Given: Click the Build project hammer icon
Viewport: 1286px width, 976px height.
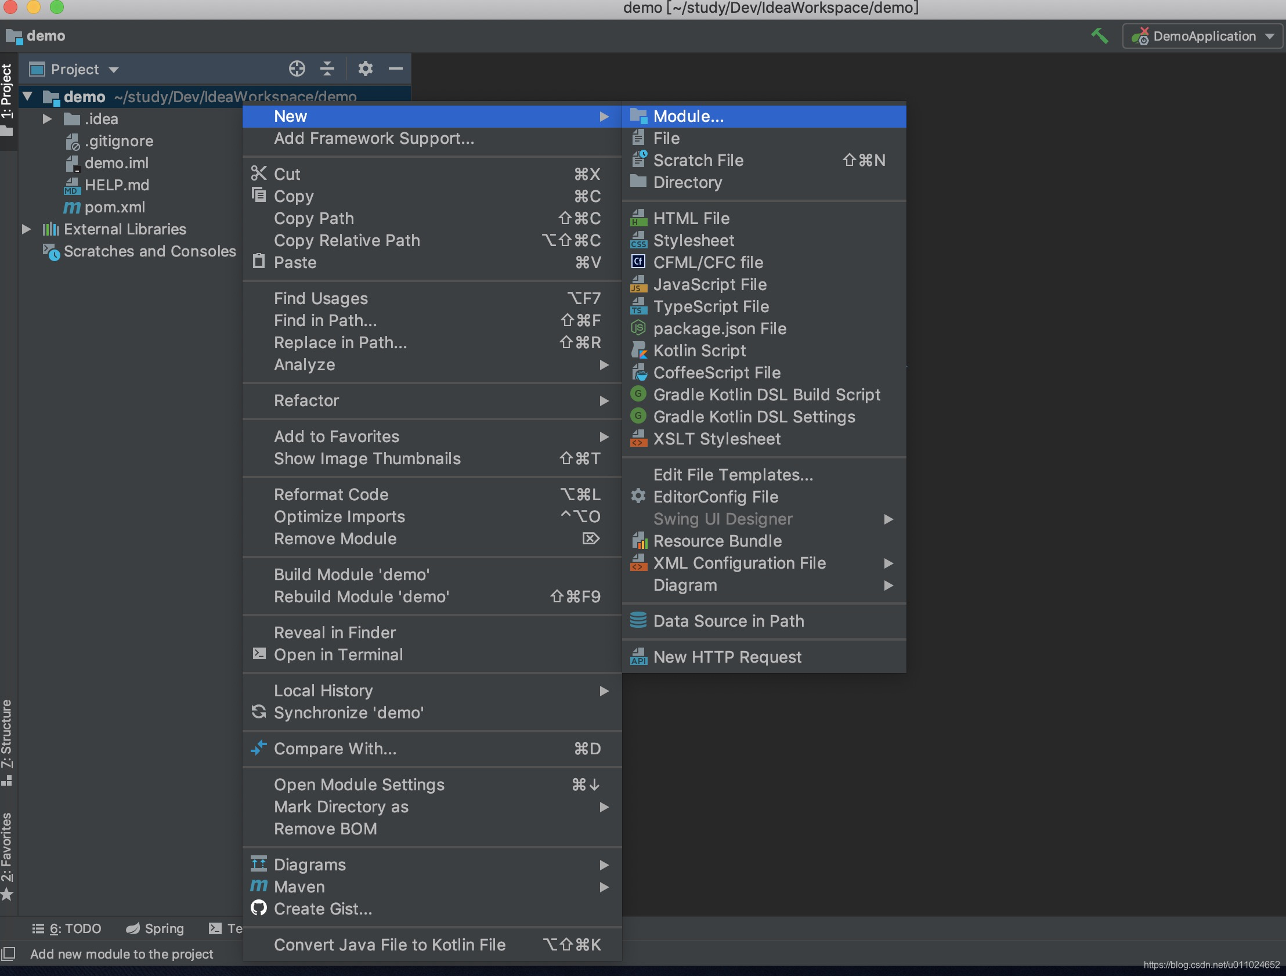Looking at the screenshot, I should pyautogui.click(x=1099, y=36).
